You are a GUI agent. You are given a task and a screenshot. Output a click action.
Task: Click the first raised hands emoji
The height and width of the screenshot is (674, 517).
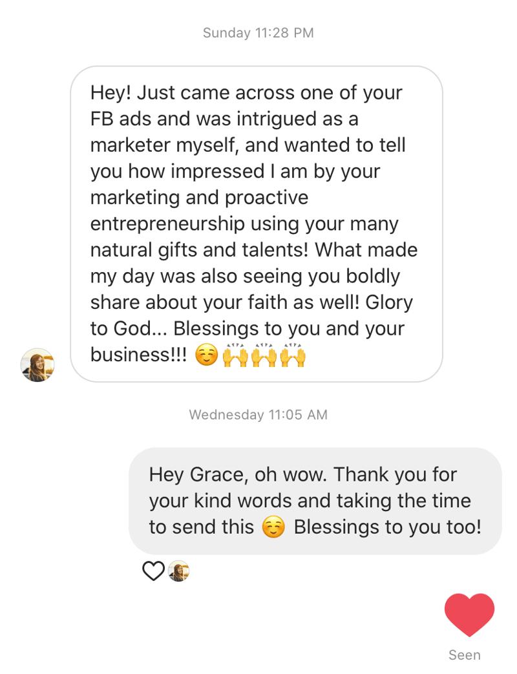click(235, 355)
